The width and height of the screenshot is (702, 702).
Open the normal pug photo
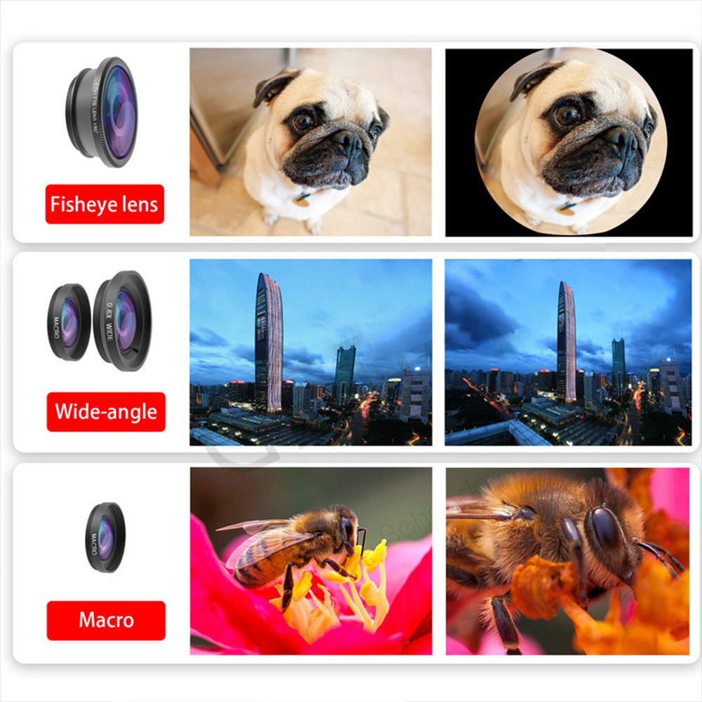311,142
